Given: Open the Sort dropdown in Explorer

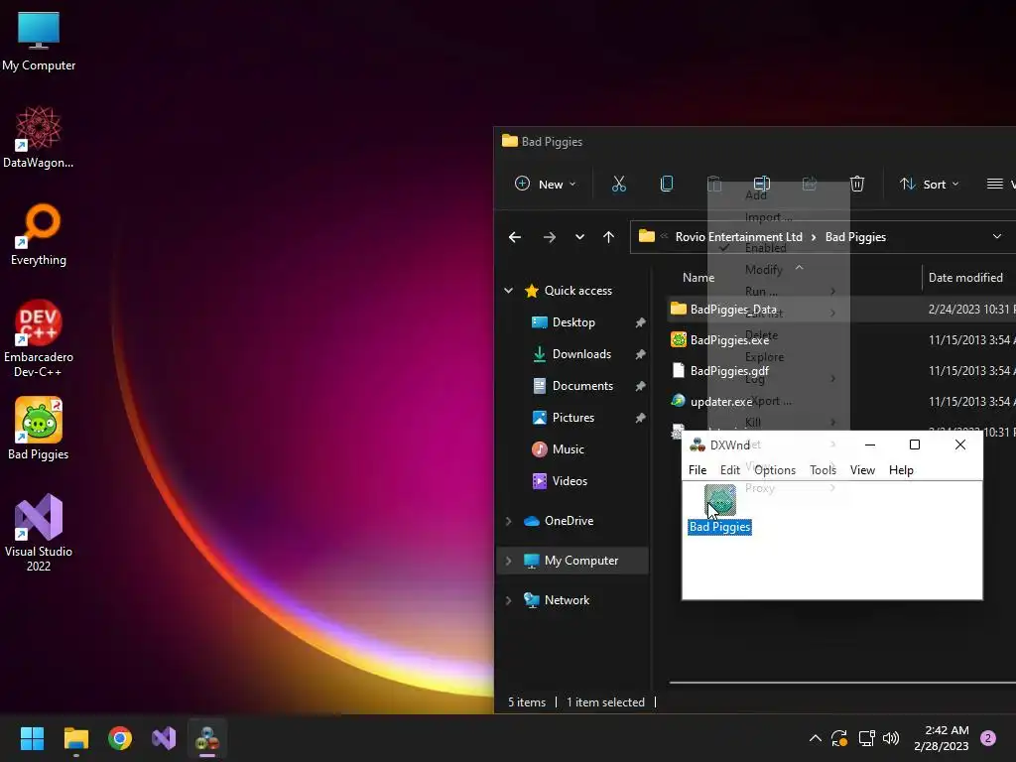Looking at the screenshot, I should click(x=929, y=184).
